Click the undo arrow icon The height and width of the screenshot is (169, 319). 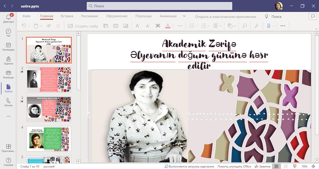[x=24, y=26]
